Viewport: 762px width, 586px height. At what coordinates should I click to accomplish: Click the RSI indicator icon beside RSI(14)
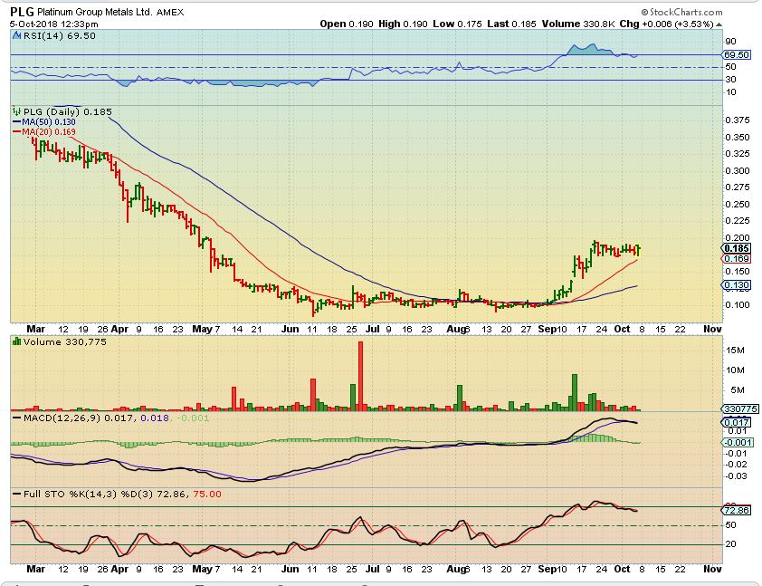(x=17, y=35)
